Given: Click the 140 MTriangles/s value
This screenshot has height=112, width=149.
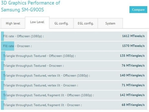Looking at the screenshot, I should pyautogui.click(x=132, y=75).
